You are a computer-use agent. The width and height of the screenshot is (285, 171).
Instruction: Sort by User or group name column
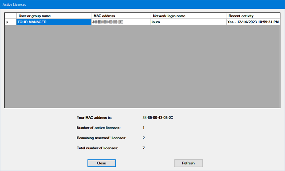54,16
